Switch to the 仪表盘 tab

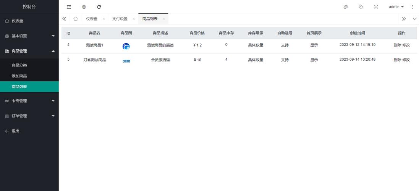pos(92,19)
